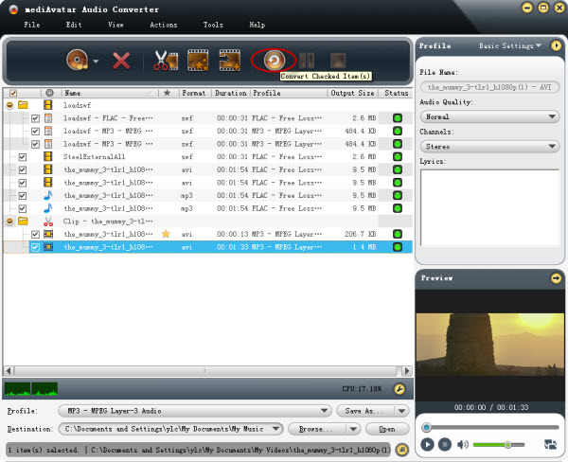
Task: Open the Save As dropdown arrow
Action: pos(401,411)
